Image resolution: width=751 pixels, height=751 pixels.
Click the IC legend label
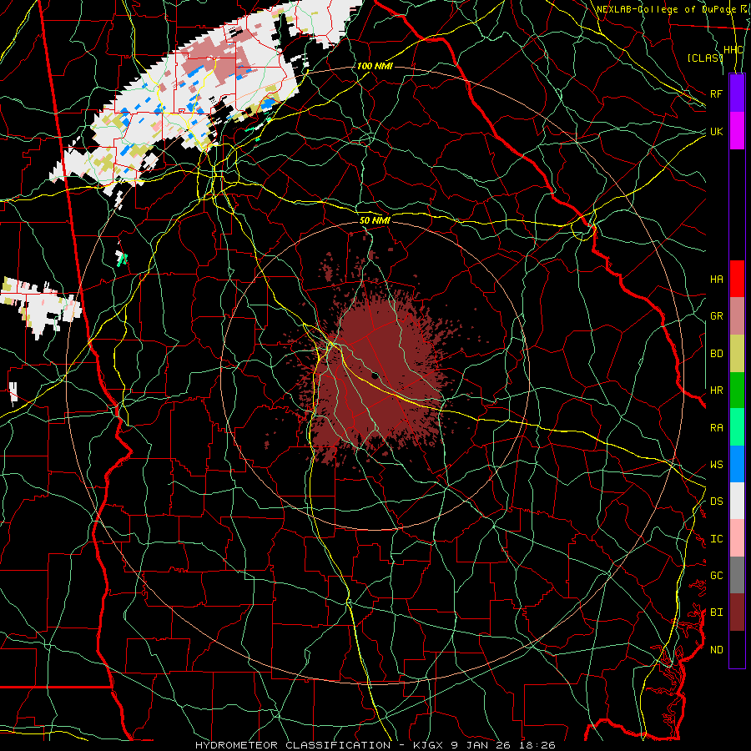pos(716,539)
